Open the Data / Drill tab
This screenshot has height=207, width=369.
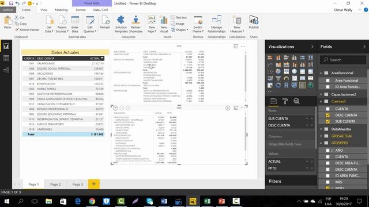pyautogui.click(x=100, y=10)
